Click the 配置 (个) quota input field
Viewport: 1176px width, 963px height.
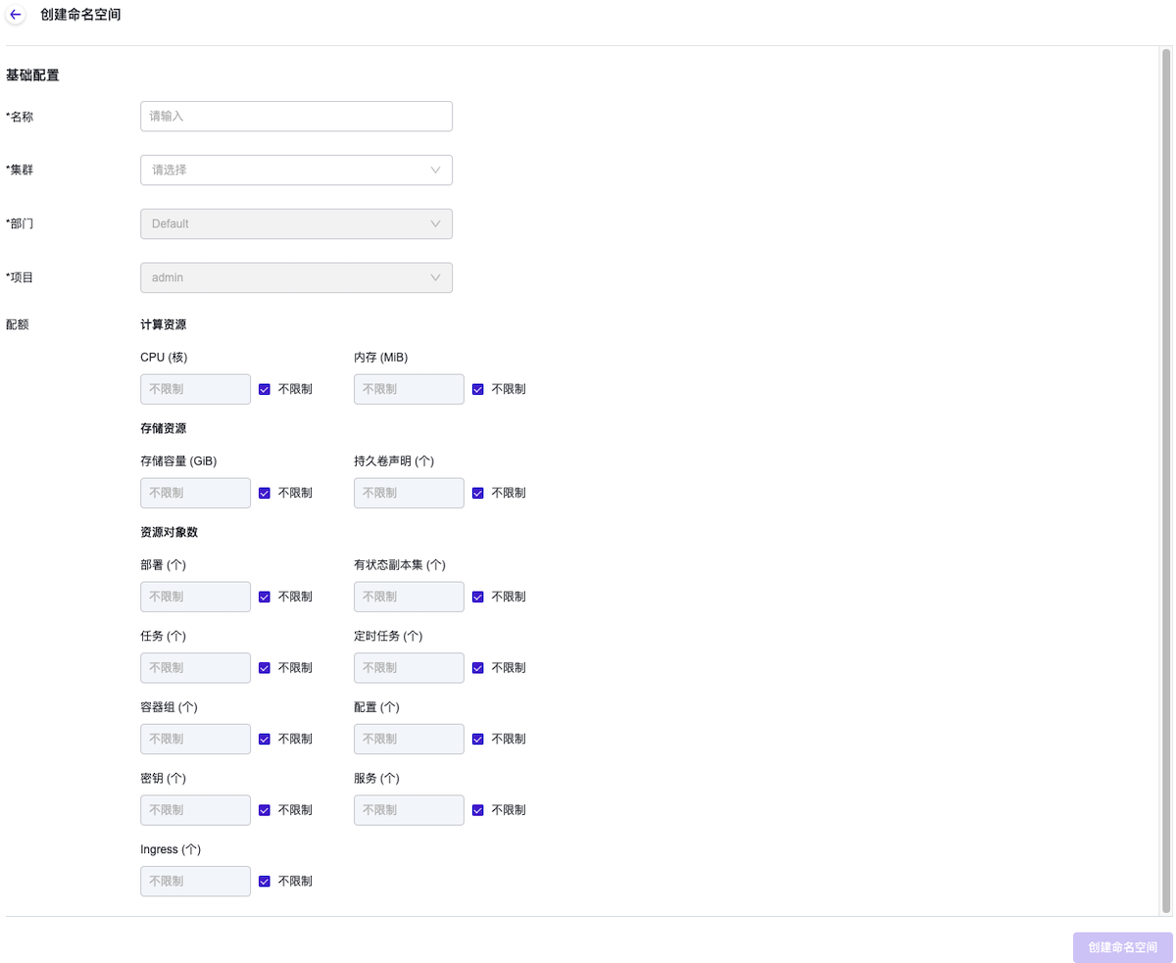click(409, 739)
